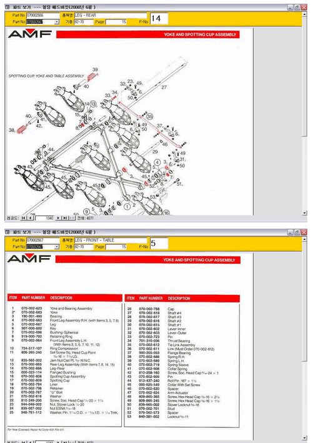The image size is (315, 443).
Task: Expand Part No dropdown in LEG - REAR window
Action: coord(57,22)
